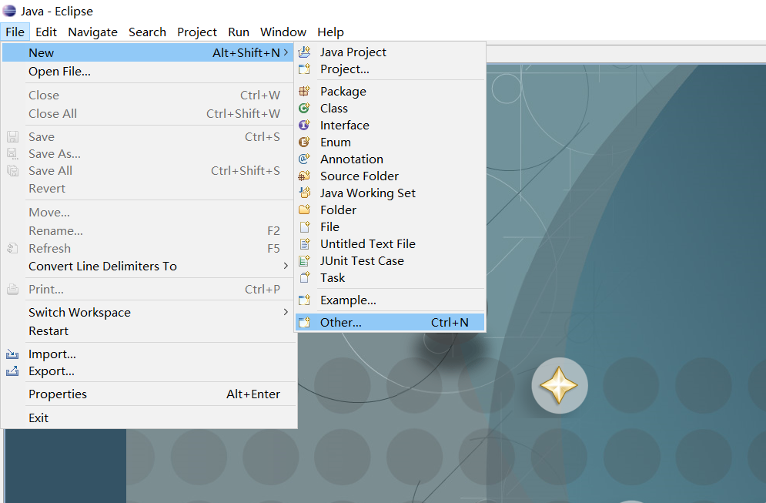766x503 pixels.
Task: Create a new Java Working Set
Action: tap(390, 193)
